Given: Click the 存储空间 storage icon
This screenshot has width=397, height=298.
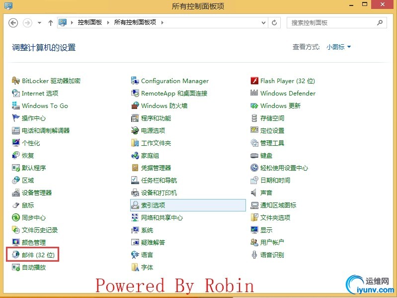Looking at the screenshot, I should [254, 118].
